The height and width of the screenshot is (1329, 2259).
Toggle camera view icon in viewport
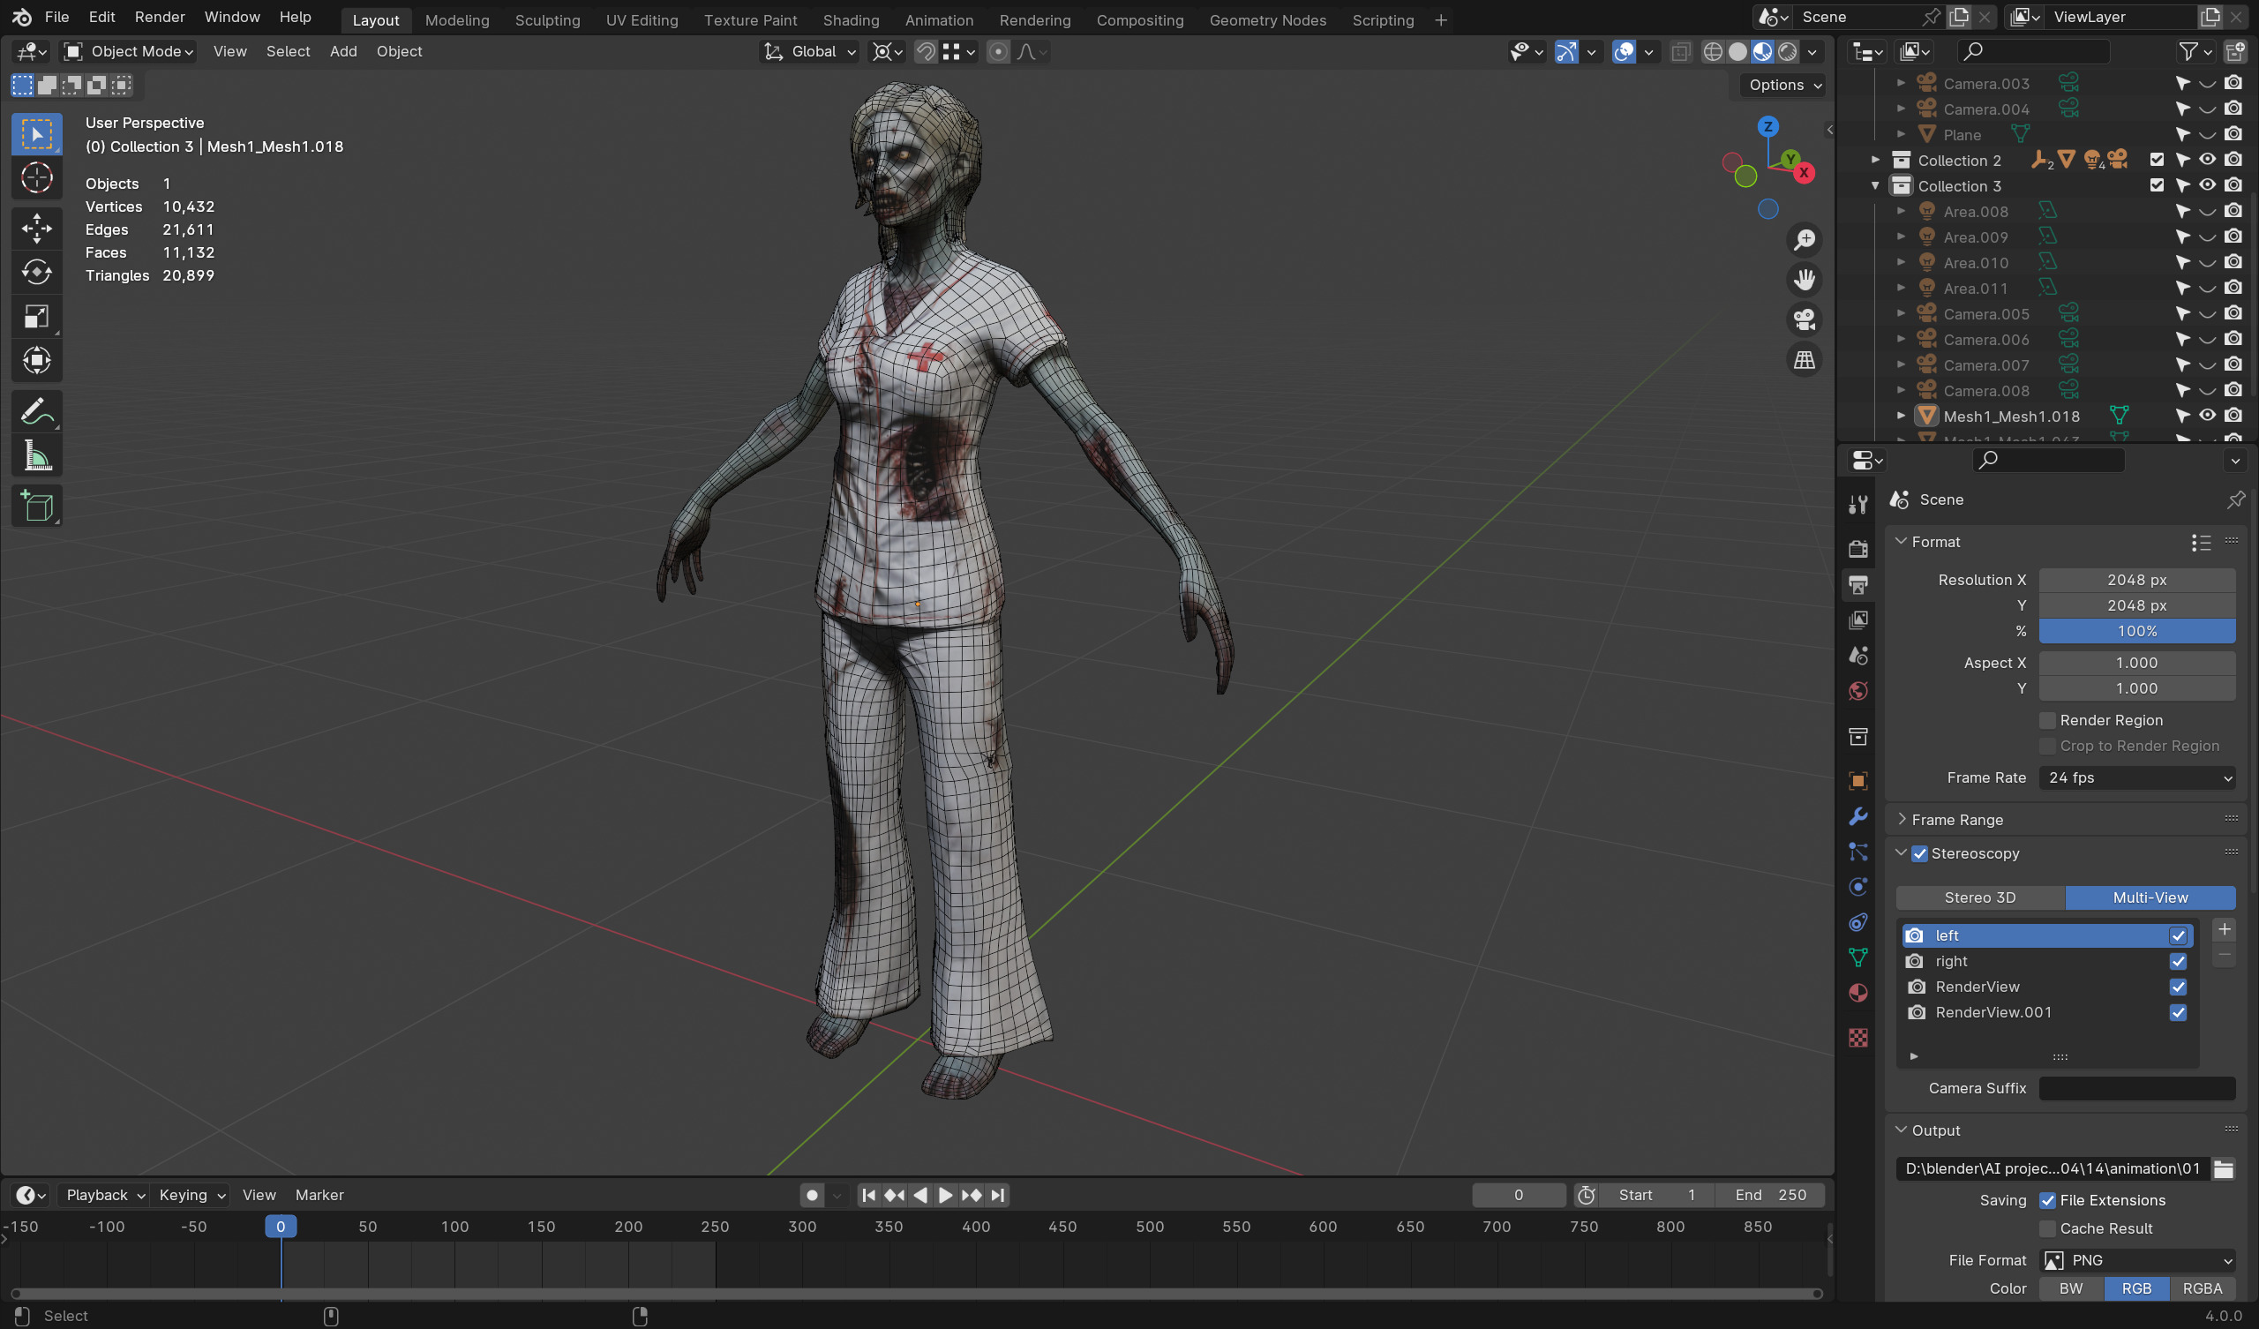pos(1804,320)
